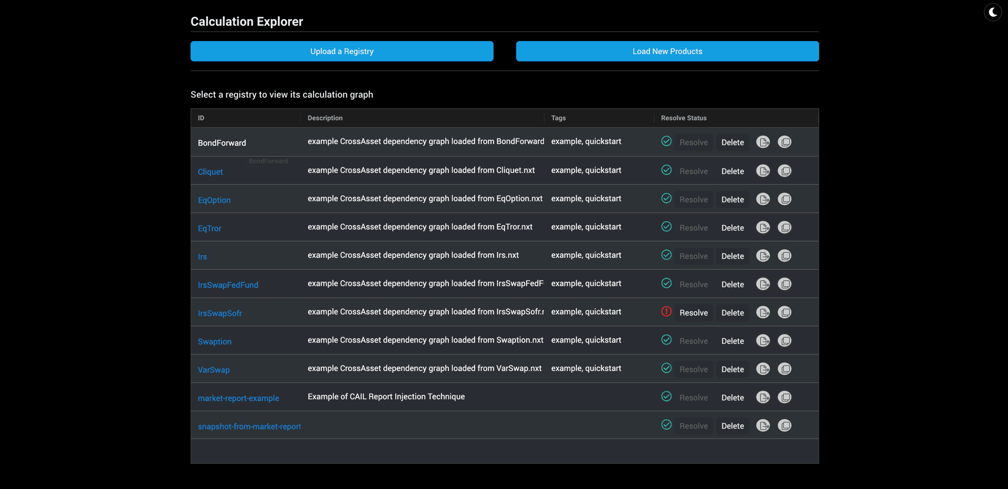Duplicate the Cliquet registry using copy icon
The image size is (1008, 489).
[x=785, y=171]
